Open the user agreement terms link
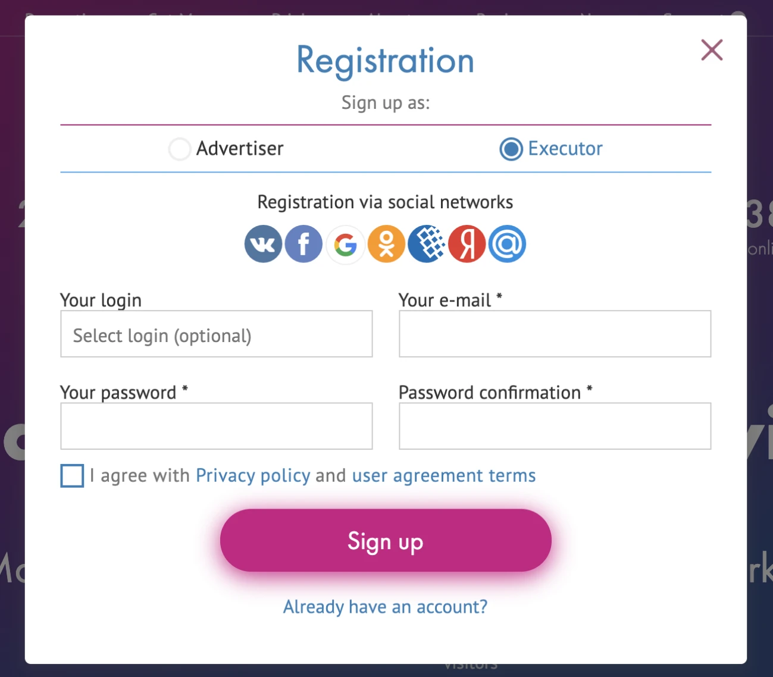 [x=444, y=476]
